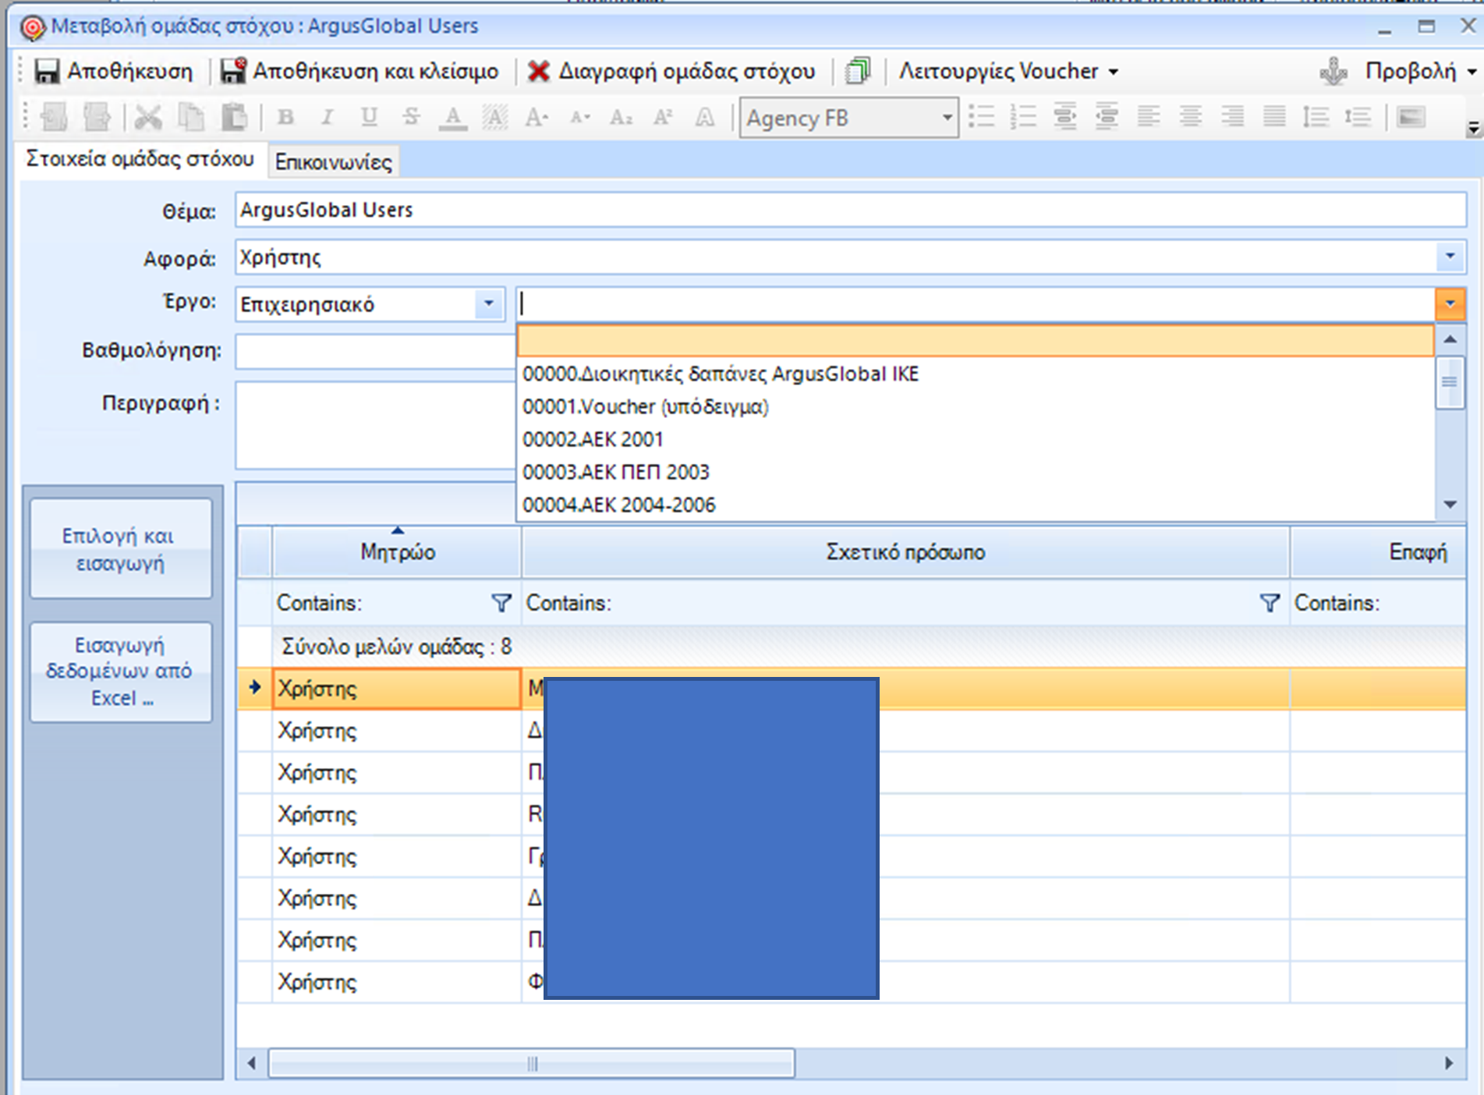Click the Cut scissors icon
Screen dimensions: 1484x1095
pos(148,118)
